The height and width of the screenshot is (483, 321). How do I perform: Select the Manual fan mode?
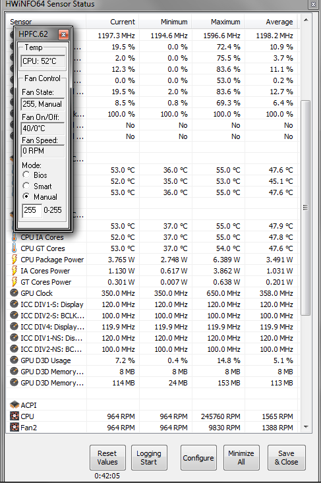pyautogui.click(x=26, y=196)
